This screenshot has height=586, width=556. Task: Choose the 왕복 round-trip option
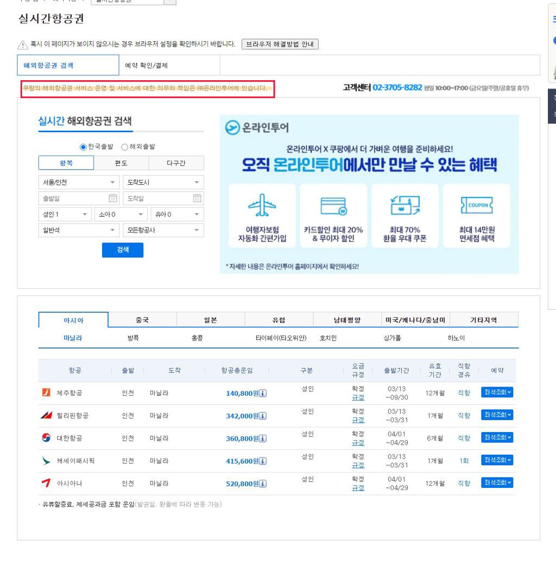pos(66,163)
